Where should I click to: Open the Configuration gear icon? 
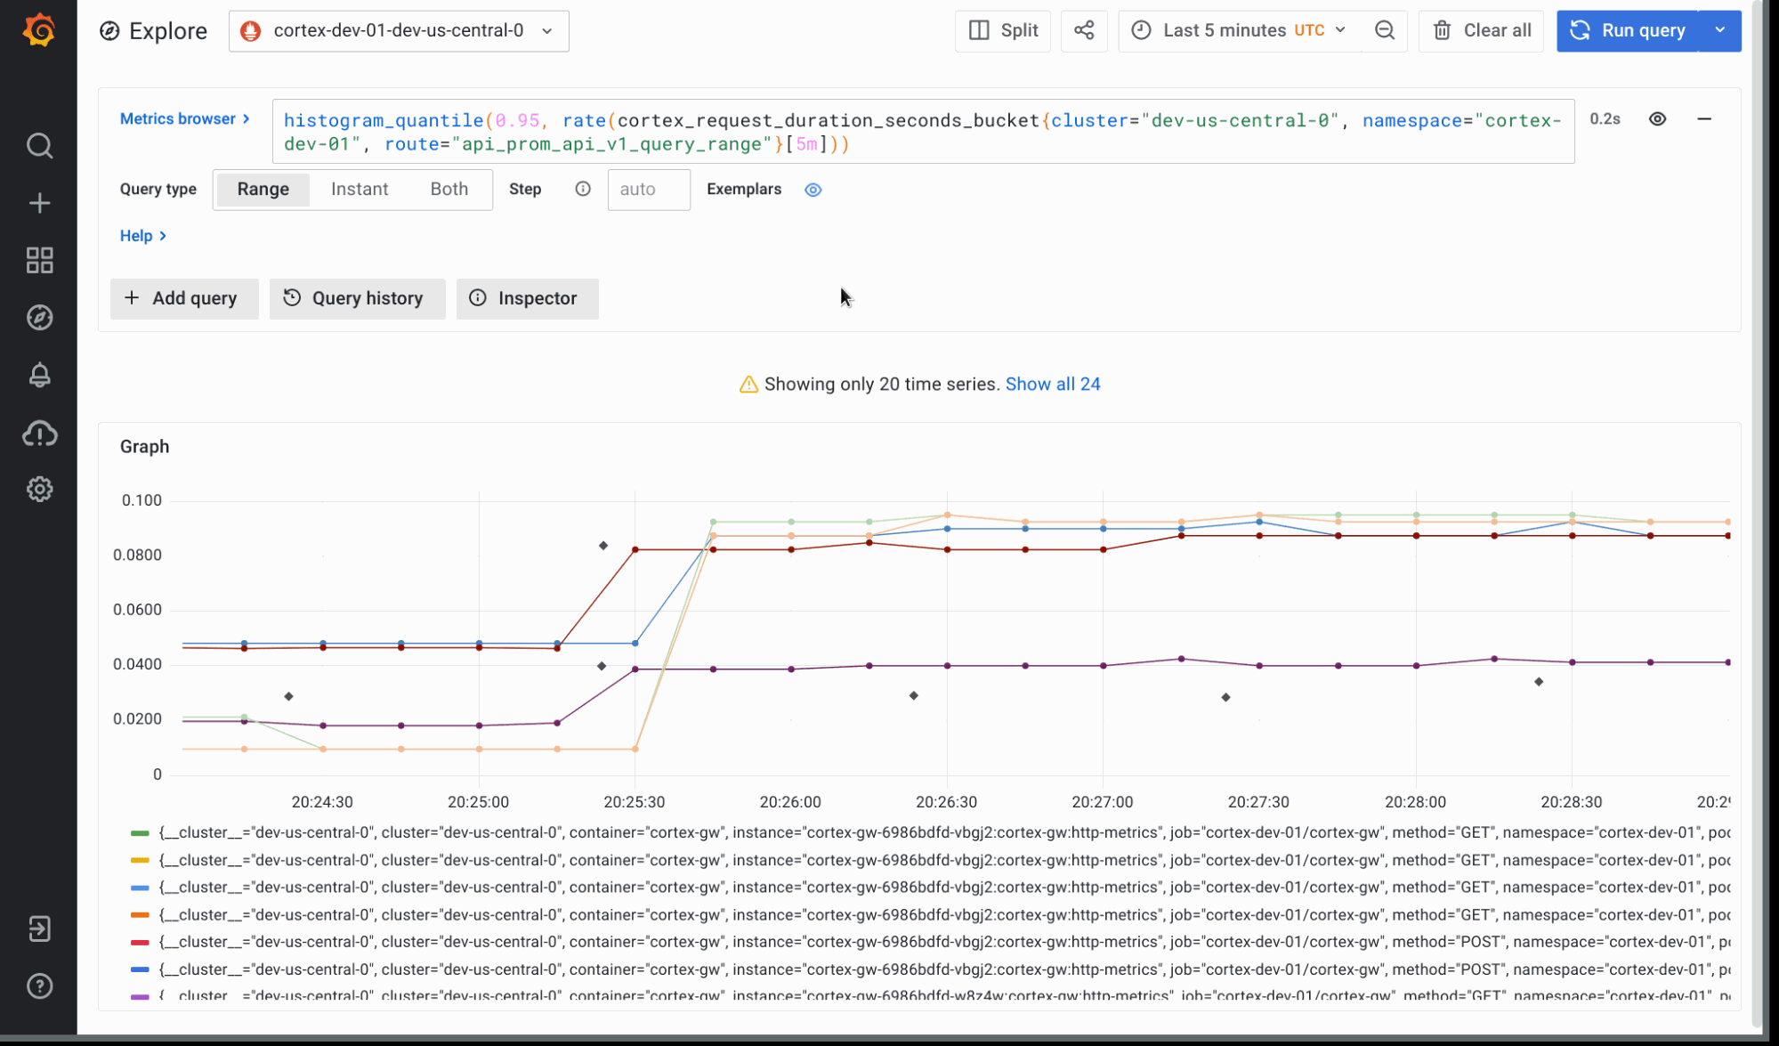pos(39,489)
